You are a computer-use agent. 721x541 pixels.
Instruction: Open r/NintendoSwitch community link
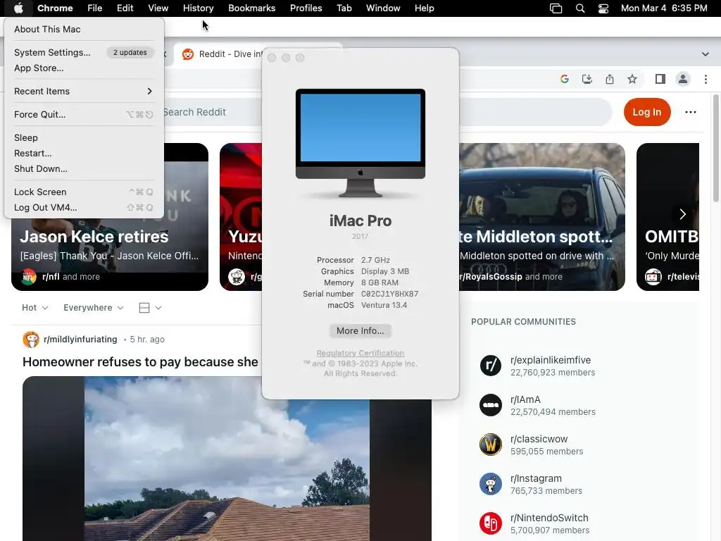[x=549, y=518]
